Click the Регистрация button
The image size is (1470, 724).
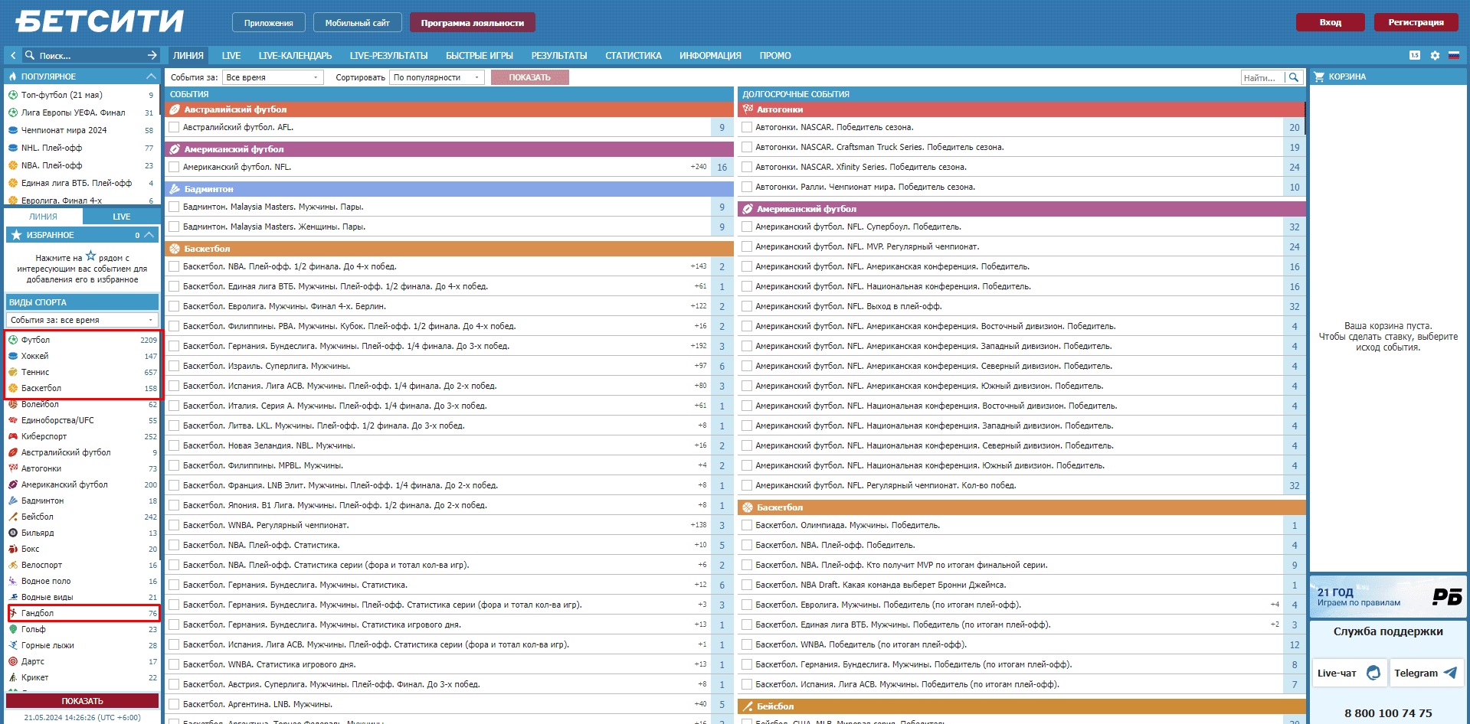pyautogui.click(x=1416, y=22)
